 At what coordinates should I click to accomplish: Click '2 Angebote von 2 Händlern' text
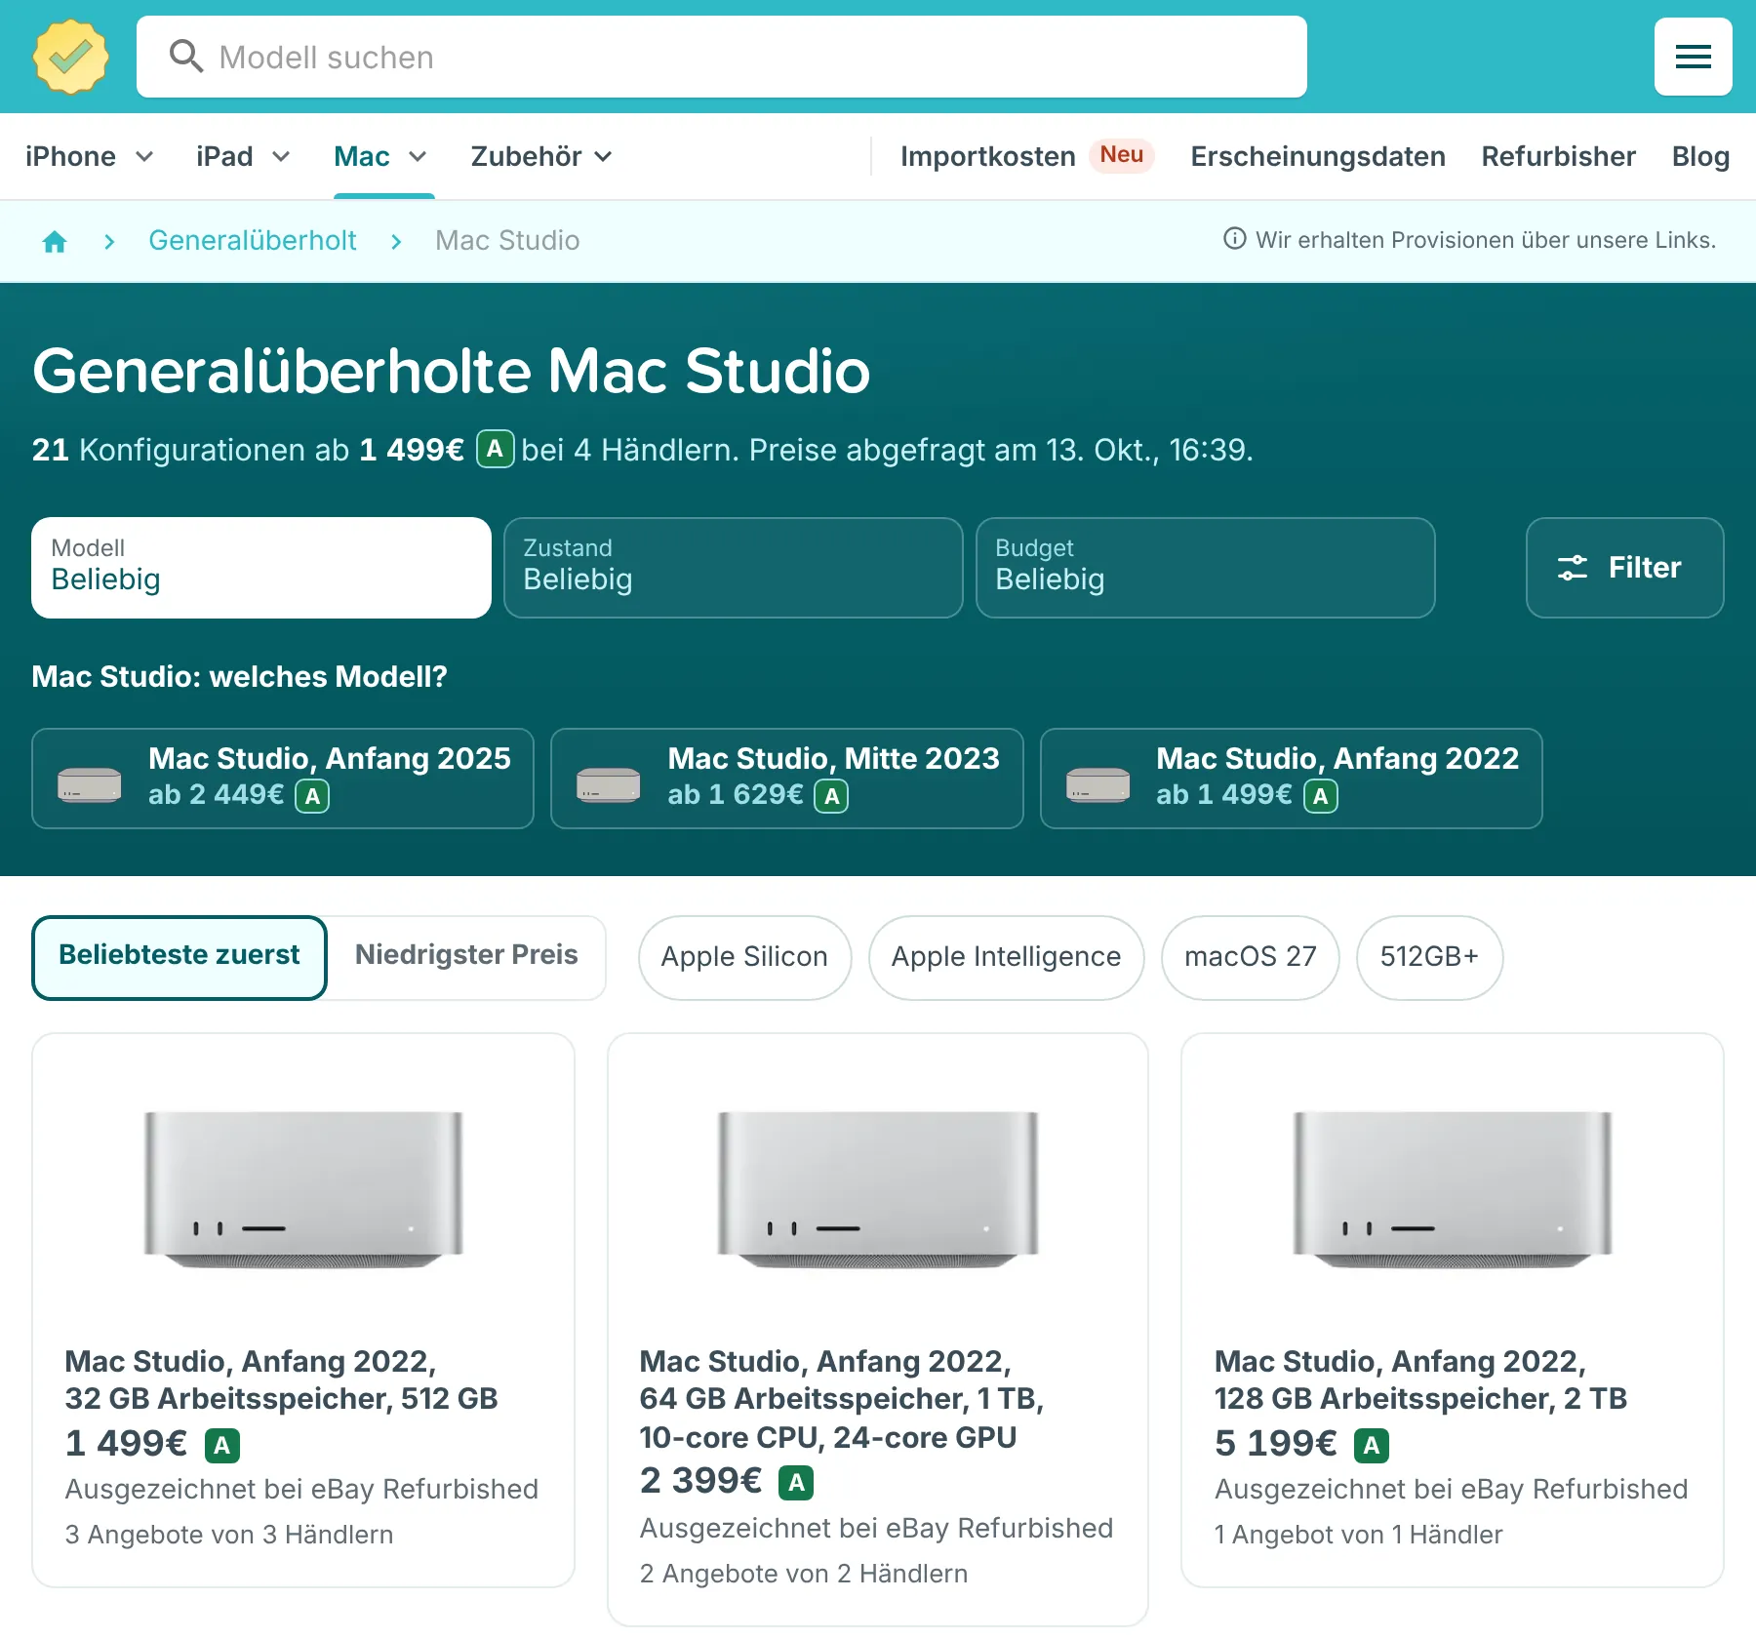pos(804,1574)
